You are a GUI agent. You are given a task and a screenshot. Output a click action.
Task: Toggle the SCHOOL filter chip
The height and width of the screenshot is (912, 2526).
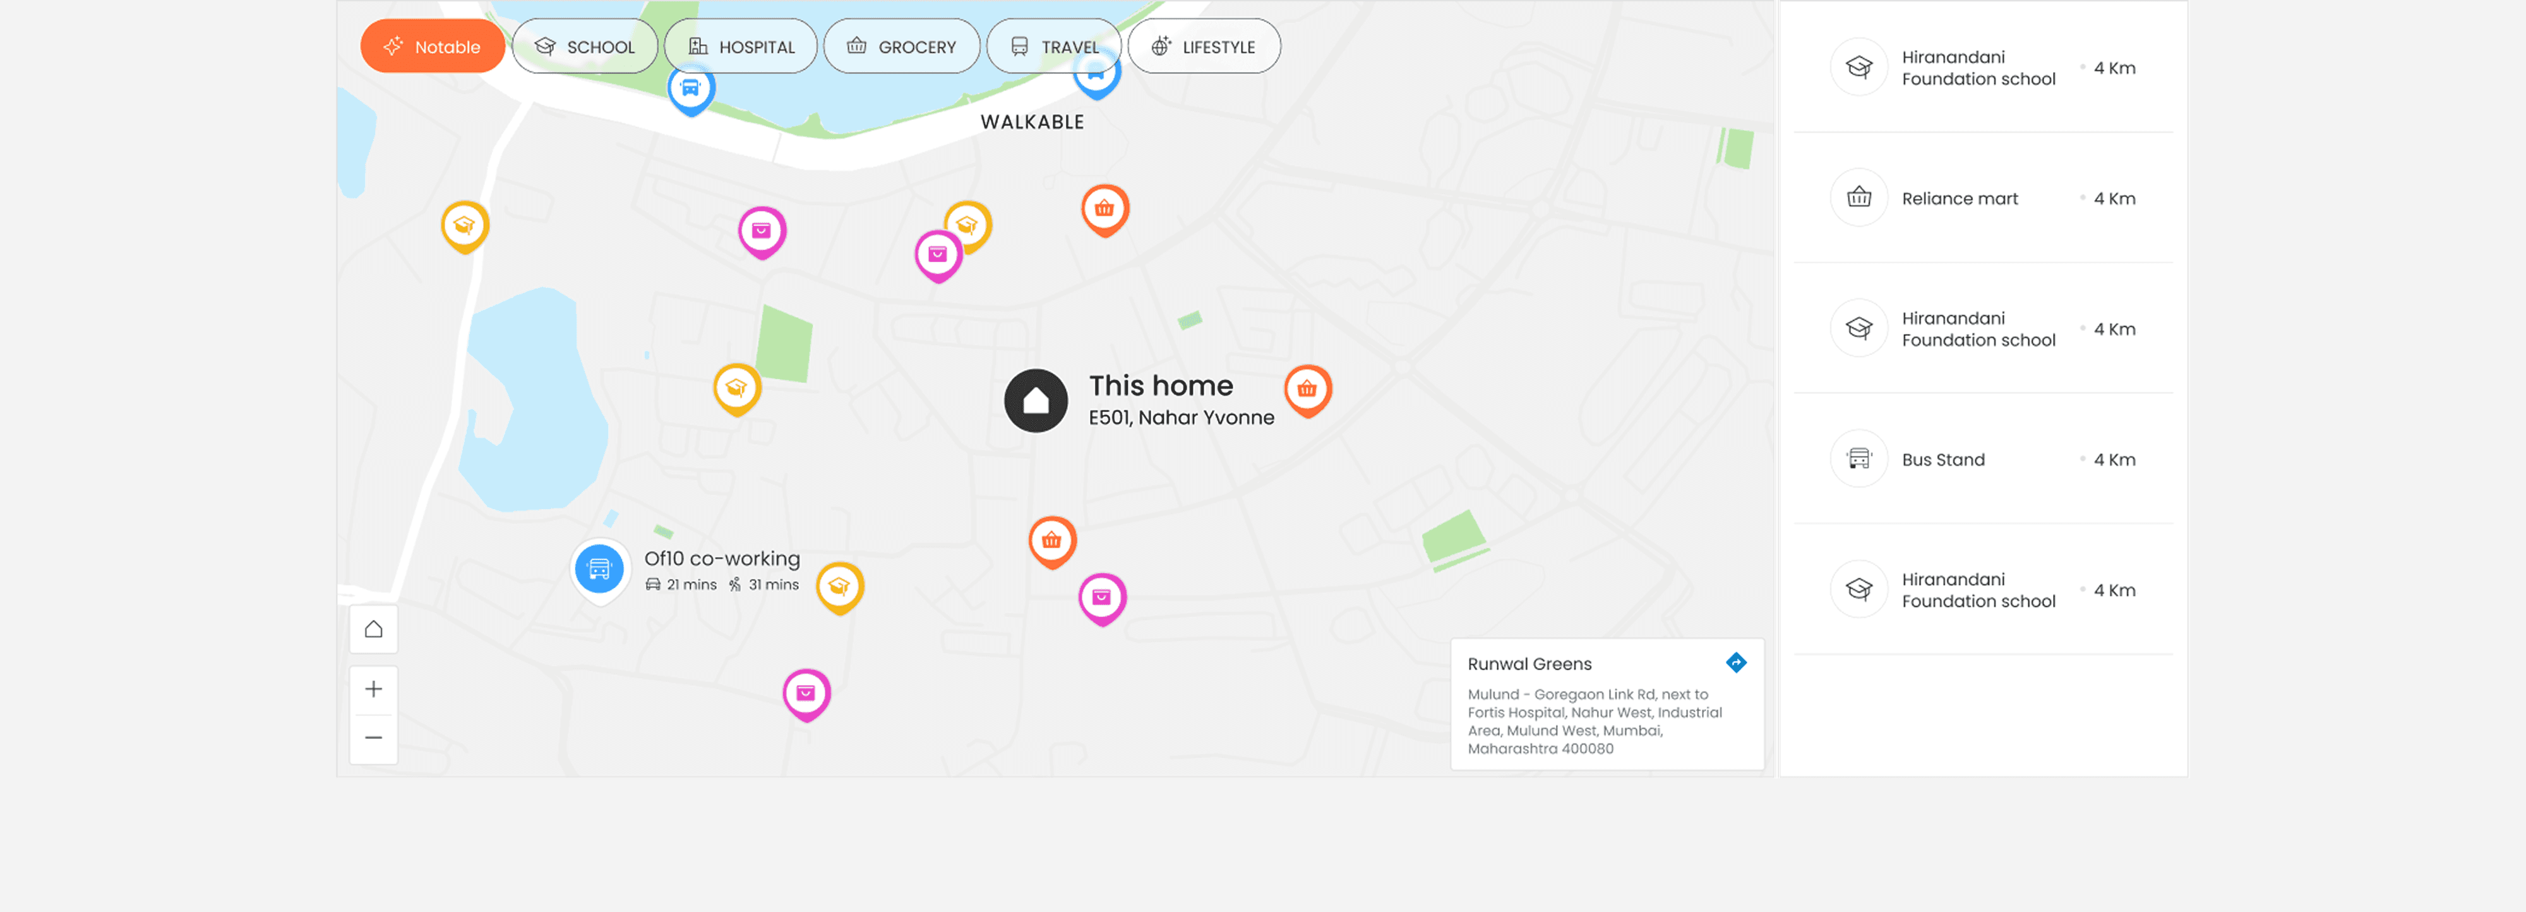coord(585,46)
